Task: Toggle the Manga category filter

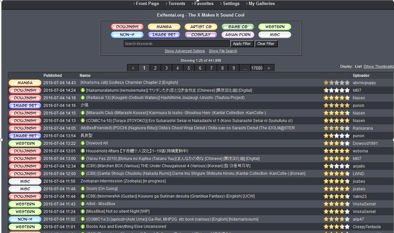Action: point(164,27)
